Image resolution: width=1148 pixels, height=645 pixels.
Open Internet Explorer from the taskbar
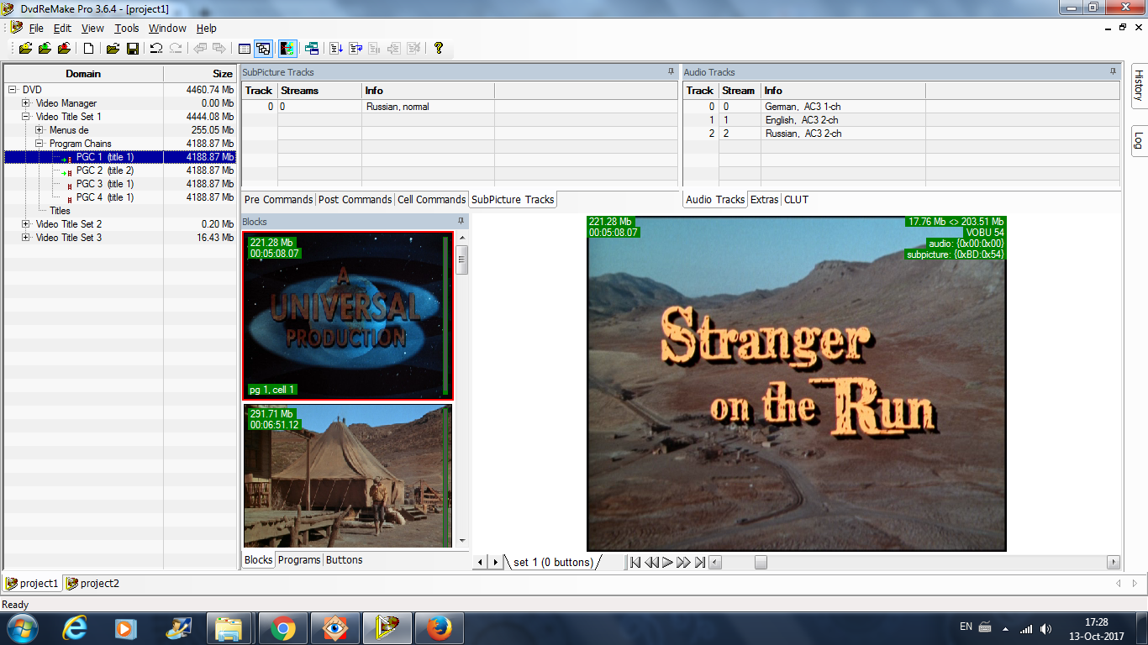click(x=75, y=627)
